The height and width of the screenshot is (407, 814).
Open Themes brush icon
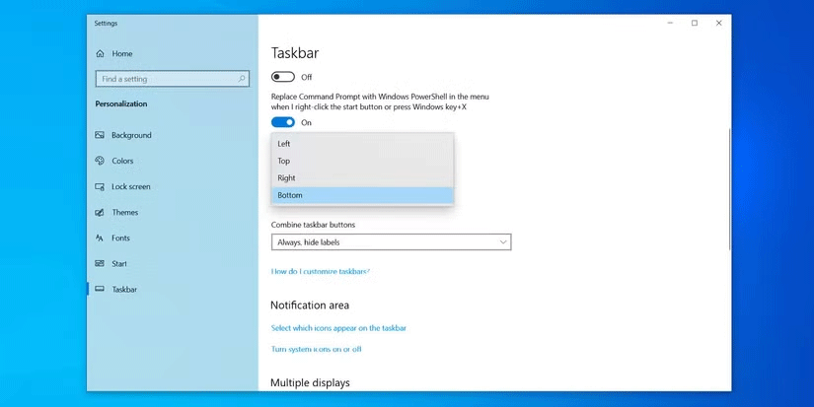[x=100, y=212]
